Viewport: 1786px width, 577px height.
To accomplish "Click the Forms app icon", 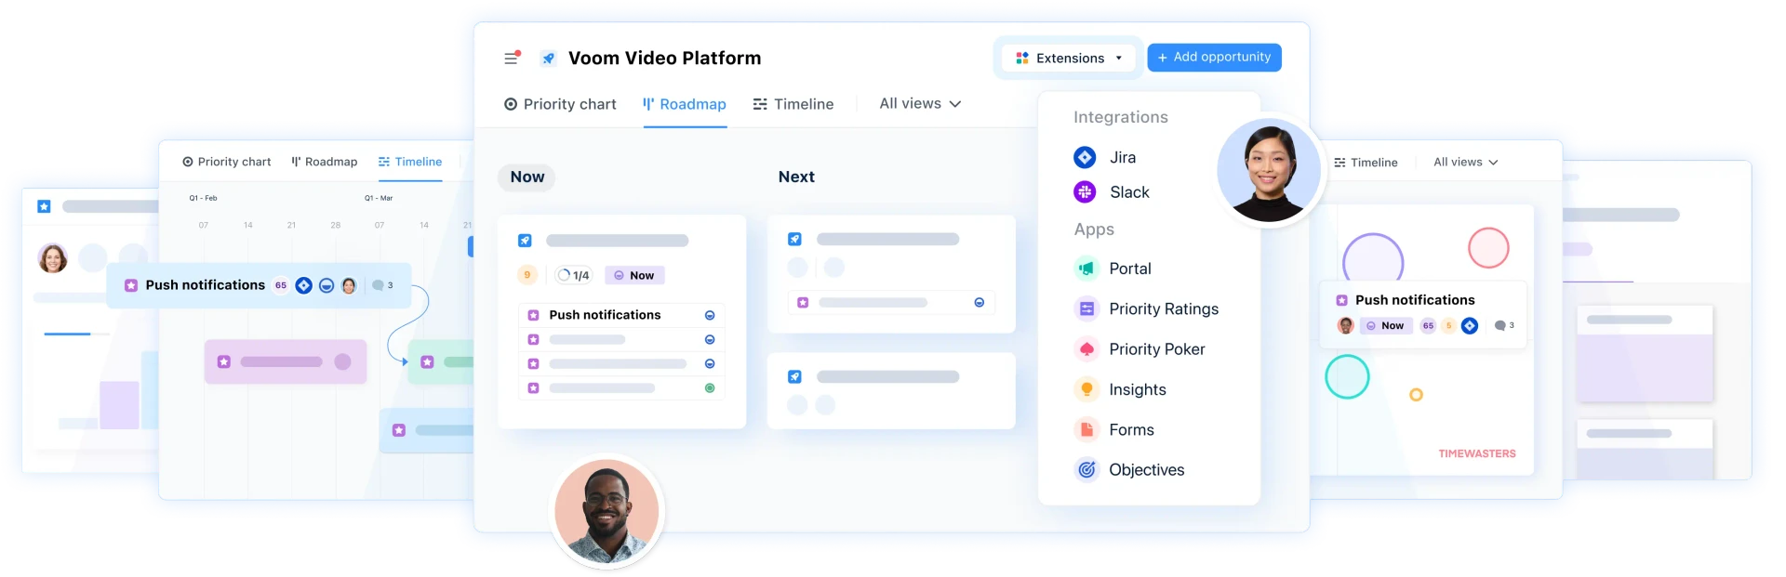I will (x=1086, y=429).
